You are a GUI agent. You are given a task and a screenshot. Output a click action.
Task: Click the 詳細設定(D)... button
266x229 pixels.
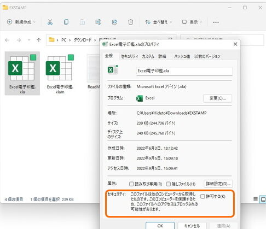(218, 184)
